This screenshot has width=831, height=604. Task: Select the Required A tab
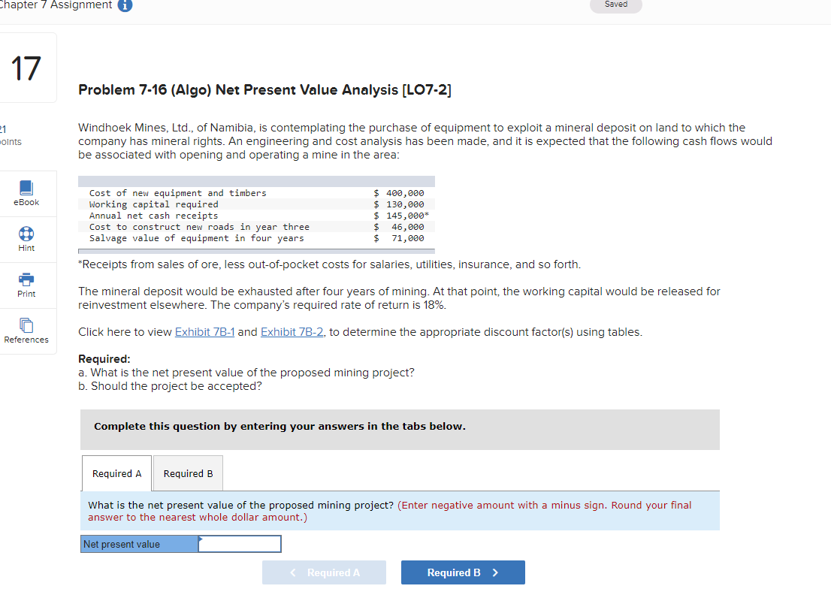click(116, 473)
